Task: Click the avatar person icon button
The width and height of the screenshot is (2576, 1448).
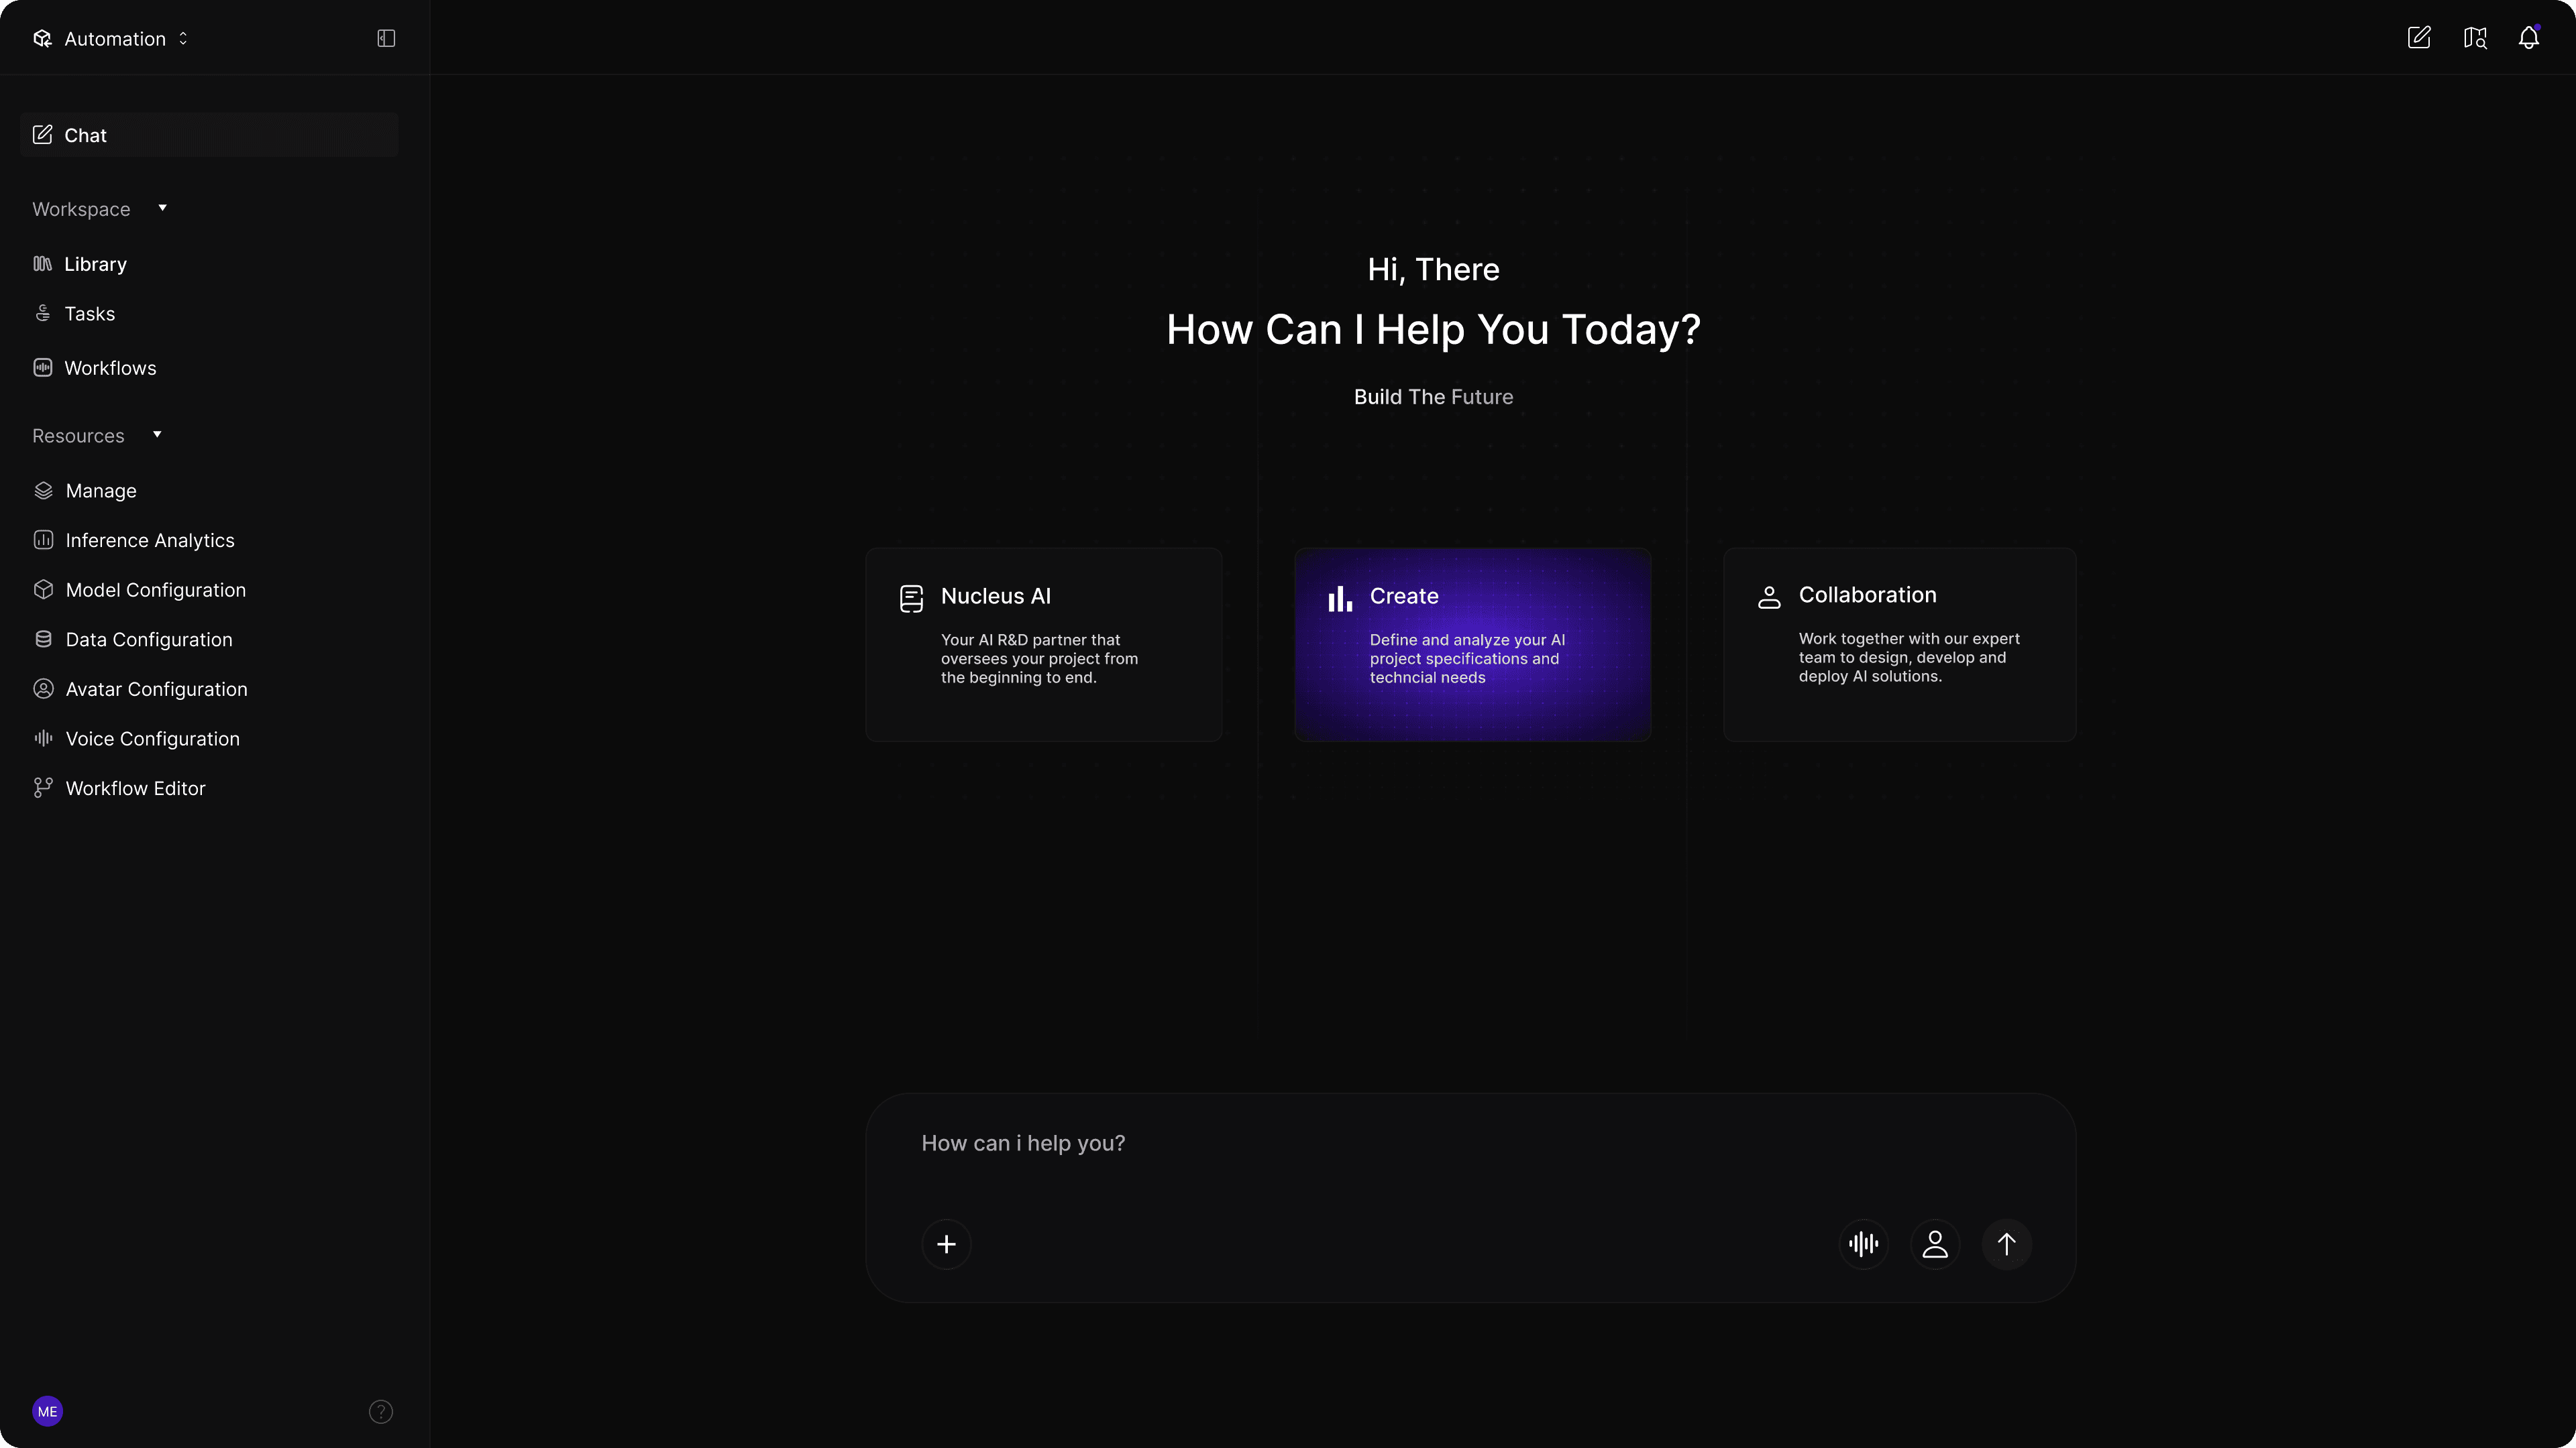Action: (1935, 1244)
